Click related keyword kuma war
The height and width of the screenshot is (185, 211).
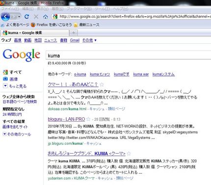(x=141, y=74)
